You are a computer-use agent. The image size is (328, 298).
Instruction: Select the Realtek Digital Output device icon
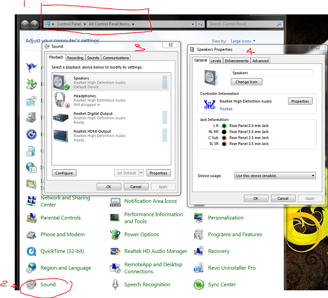pyautogui.click(x=61, y=118)
